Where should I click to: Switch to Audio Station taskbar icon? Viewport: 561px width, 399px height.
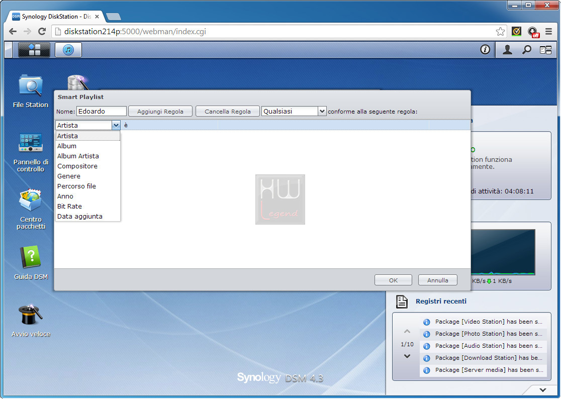tap(68, 49)
